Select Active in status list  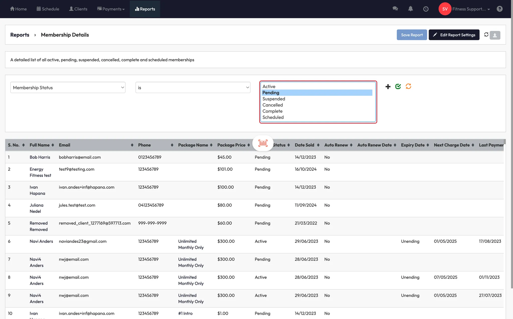(x=269, y=86)
